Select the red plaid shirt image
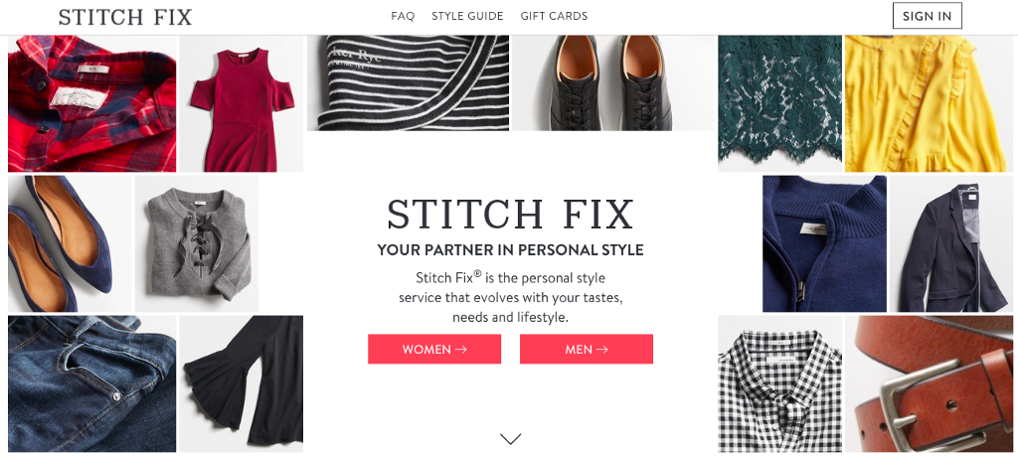Viewport: 1018px width, 457px height. pos(91,103)
